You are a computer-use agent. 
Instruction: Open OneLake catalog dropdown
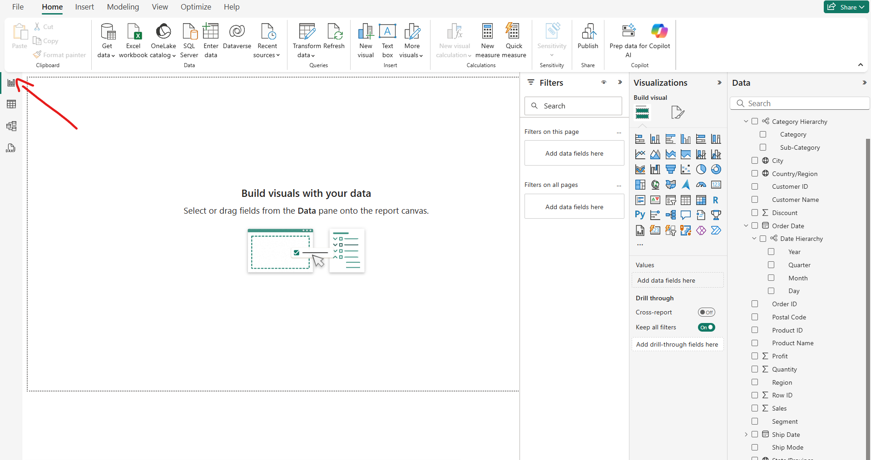click(x=163, y=41)
